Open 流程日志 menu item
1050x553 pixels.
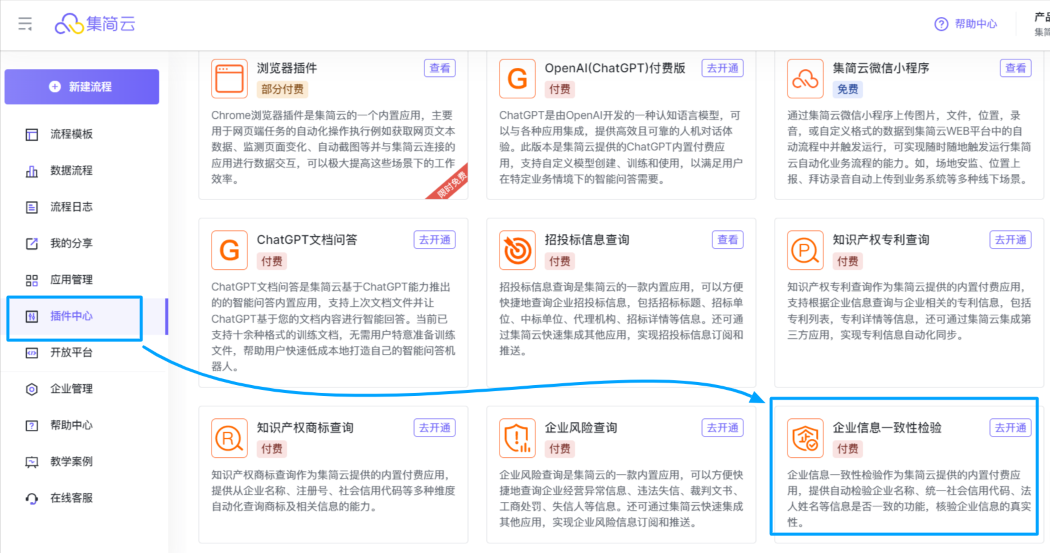(72, 207)
